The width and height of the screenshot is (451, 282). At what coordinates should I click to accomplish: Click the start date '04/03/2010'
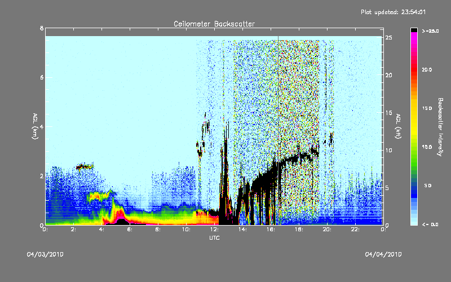click(45, 254)
